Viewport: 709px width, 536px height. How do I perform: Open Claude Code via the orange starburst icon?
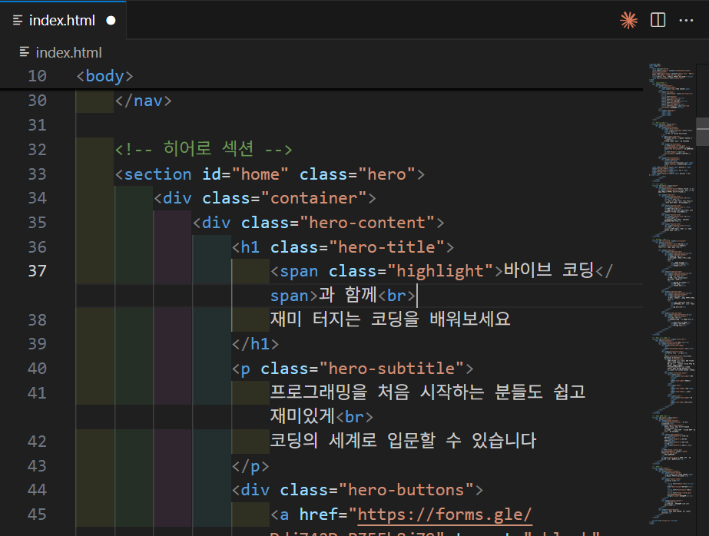click(629, 21)
